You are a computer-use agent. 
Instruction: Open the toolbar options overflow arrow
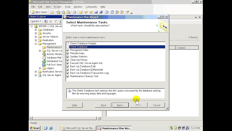(131, 13)
